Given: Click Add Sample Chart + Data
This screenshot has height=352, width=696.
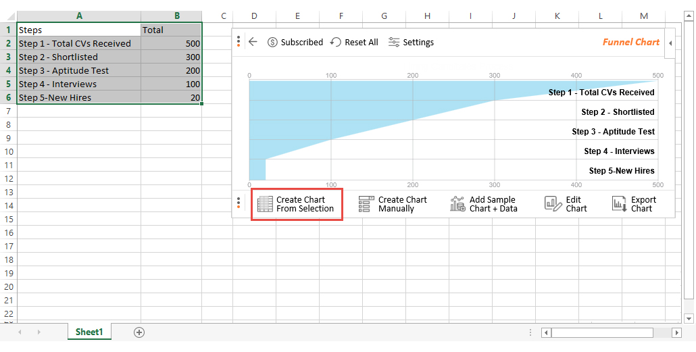Looking at the screenshot, I should (484, 204).
